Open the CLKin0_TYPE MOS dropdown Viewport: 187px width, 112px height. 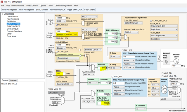pos(61,21)
